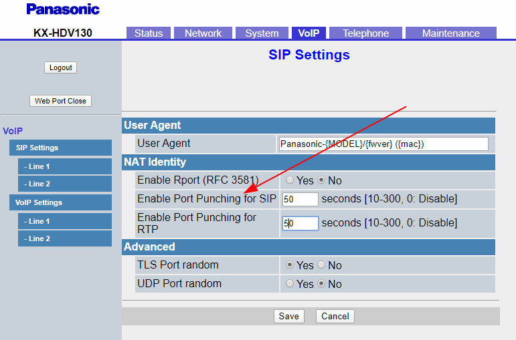Image resolution: width=516 pixels, height=340 pixels.
Task: Open the Status tab
Action: [x=149, y=33]
